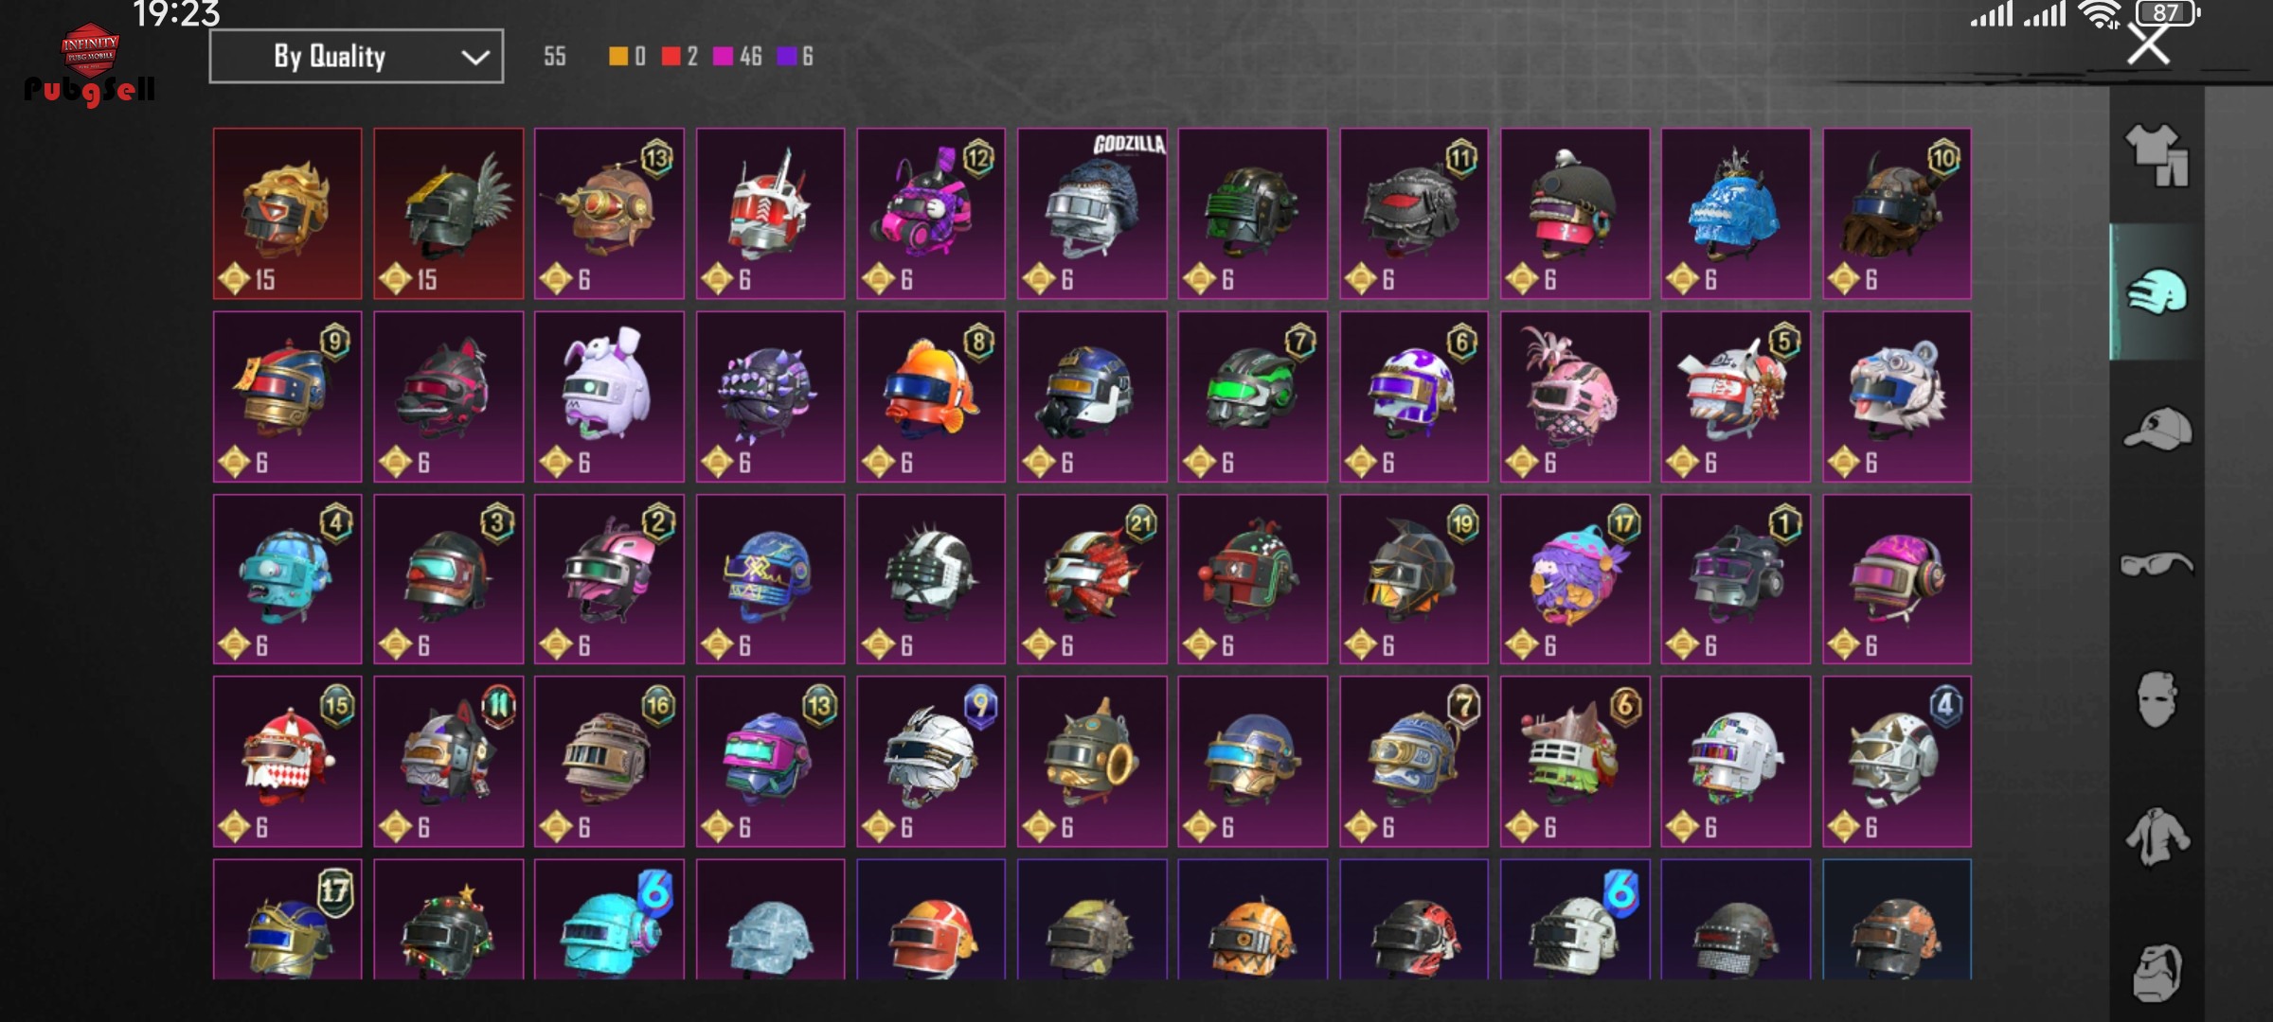Screen dimensions: 2273x1022
Task: Select the white bunny helmet skin
Action: [609, 396]
